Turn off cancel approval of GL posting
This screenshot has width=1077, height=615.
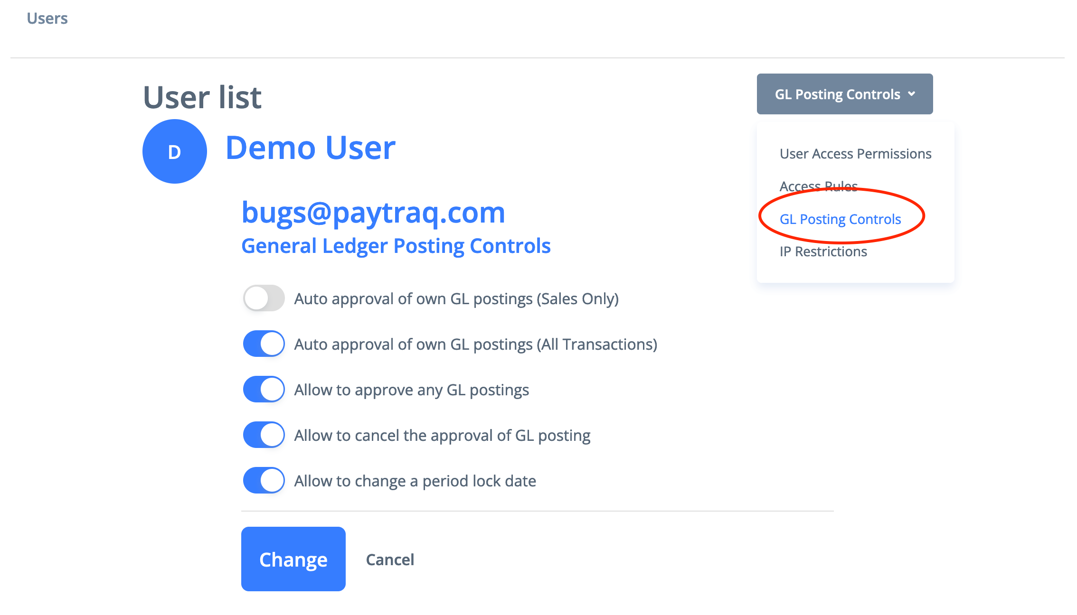(x=264, y=435)
